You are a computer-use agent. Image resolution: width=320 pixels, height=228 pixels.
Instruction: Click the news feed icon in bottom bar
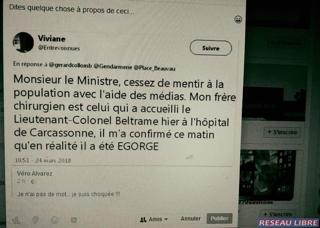[x=74, y=220]
